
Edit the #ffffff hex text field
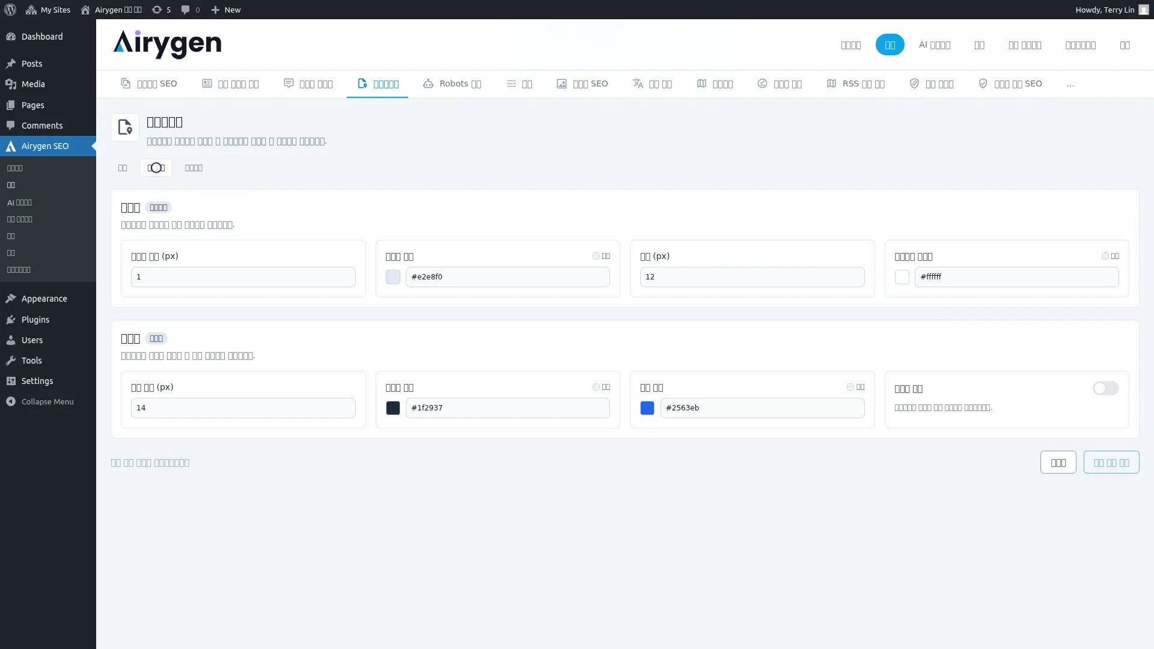coord(1017,277)
